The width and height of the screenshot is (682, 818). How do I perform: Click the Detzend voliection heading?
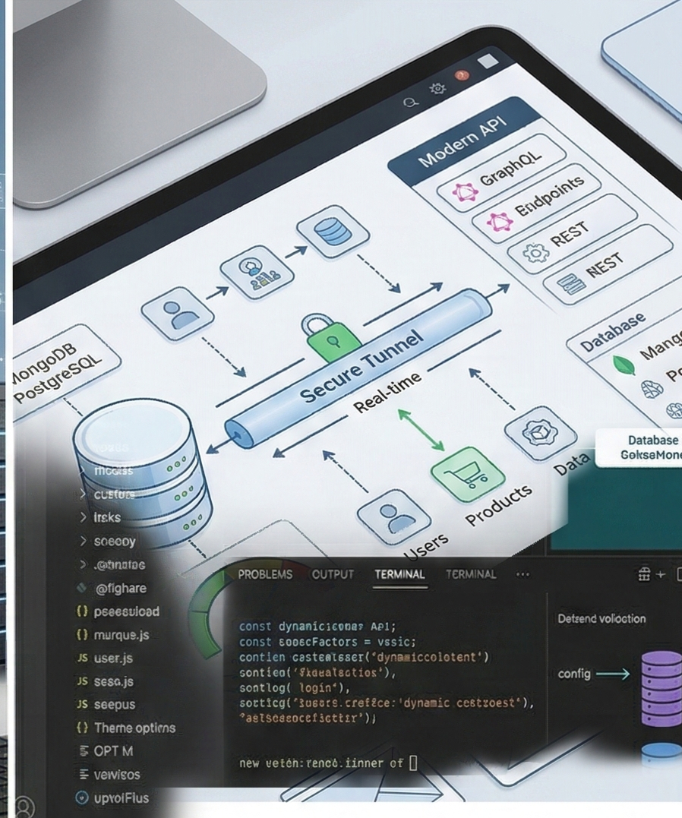[601, 619]
